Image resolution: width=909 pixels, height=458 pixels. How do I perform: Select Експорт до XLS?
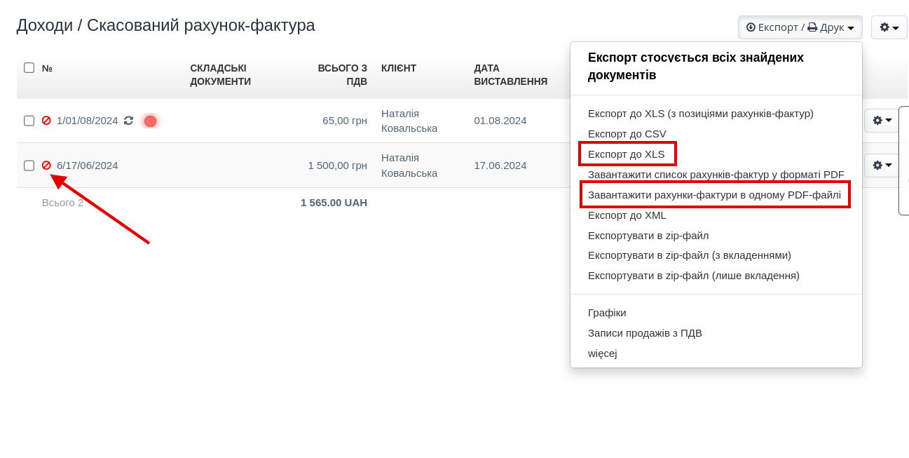(626, 154)
